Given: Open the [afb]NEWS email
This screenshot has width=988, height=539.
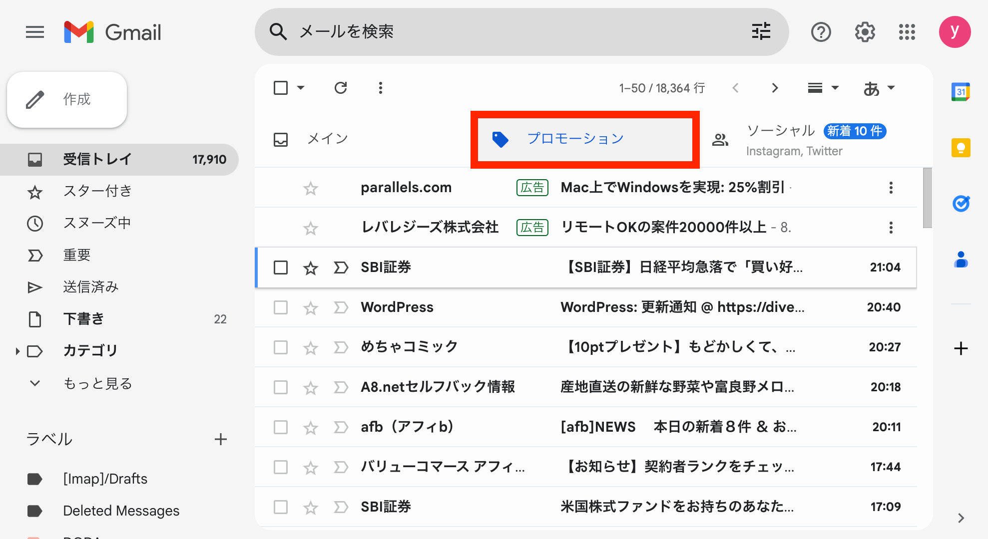Looking at the screenshot, I should pyautogui.click(x=586, y=427).
